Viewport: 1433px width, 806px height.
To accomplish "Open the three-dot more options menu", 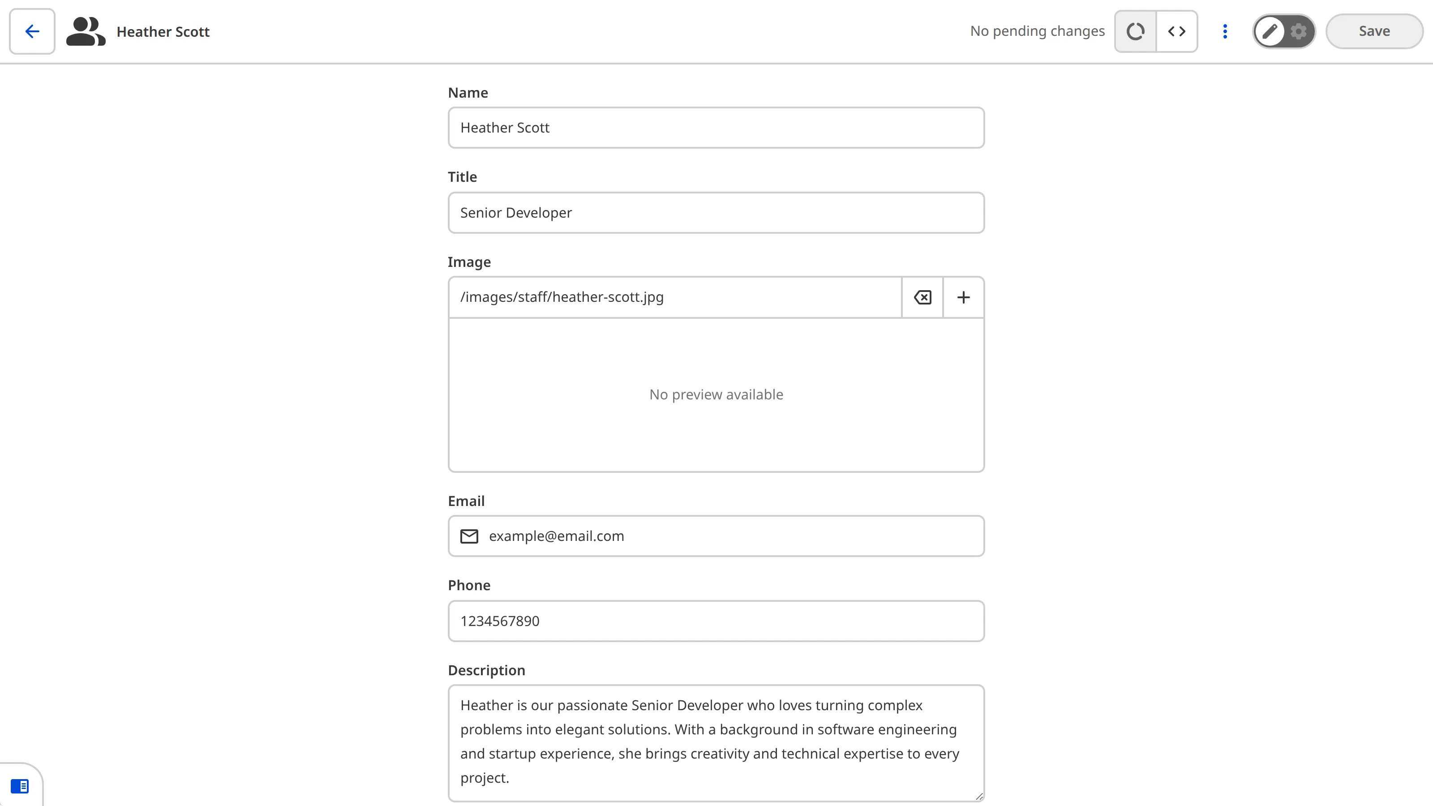I will 1225,31.
